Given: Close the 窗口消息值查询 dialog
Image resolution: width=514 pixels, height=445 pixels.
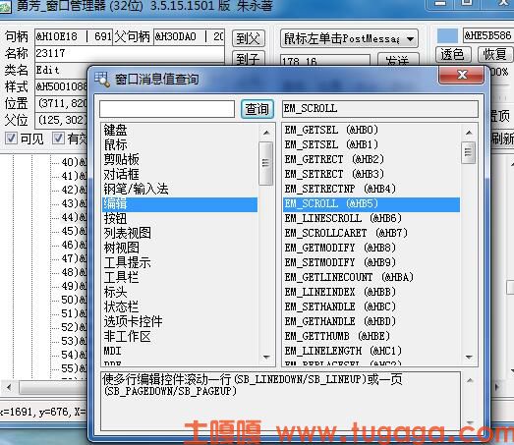Looking at the screenshot, I should pos(462,75).
